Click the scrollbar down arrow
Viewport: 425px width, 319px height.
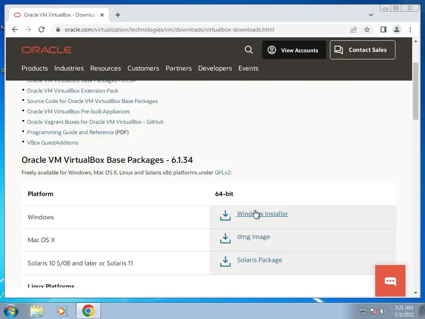[415, 293]
